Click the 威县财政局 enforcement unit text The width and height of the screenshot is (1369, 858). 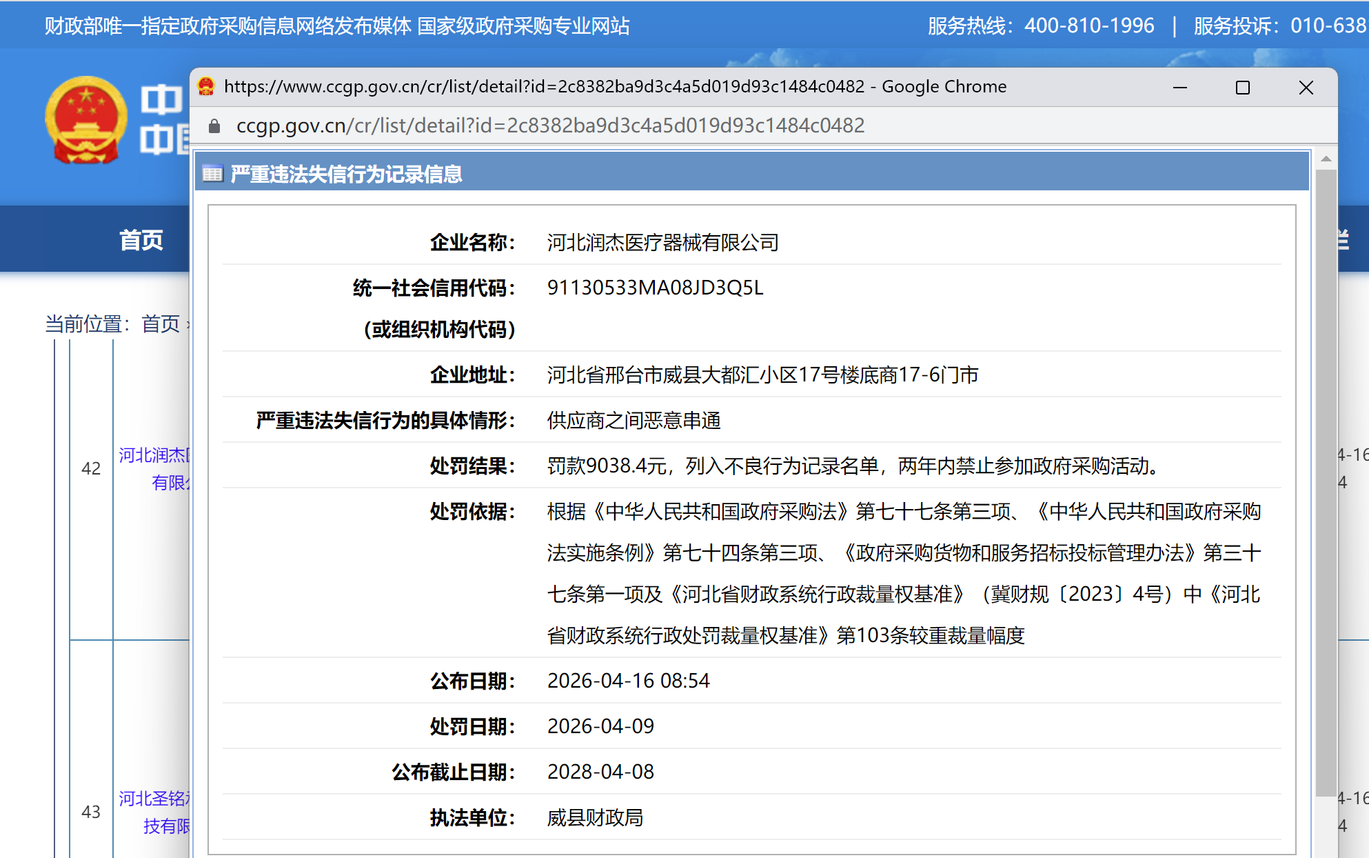(595, 818)
